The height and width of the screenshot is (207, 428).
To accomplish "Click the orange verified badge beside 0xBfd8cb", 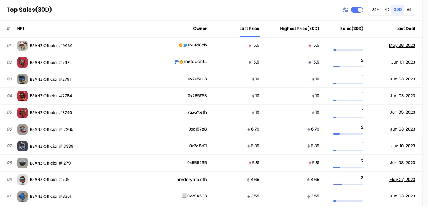I will 181,45.
